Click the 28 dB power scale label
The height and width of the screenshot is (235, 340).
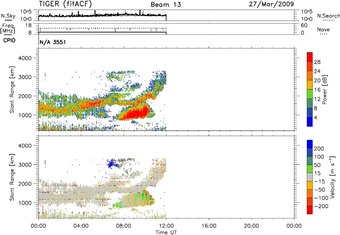point(317,62)
